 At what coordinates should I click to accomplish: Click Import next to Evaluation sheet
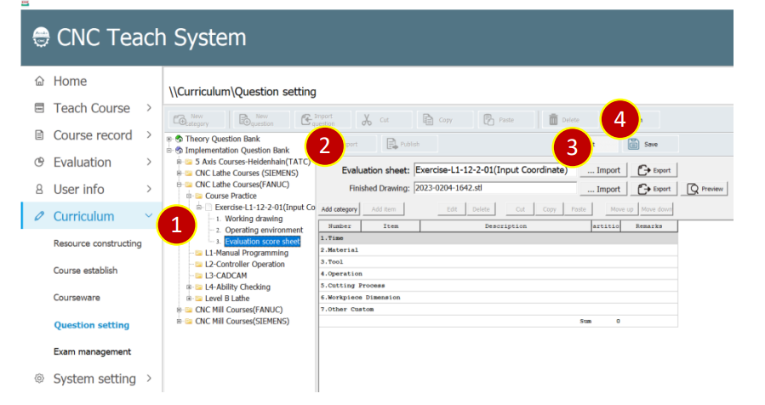[x=603, y=170]
